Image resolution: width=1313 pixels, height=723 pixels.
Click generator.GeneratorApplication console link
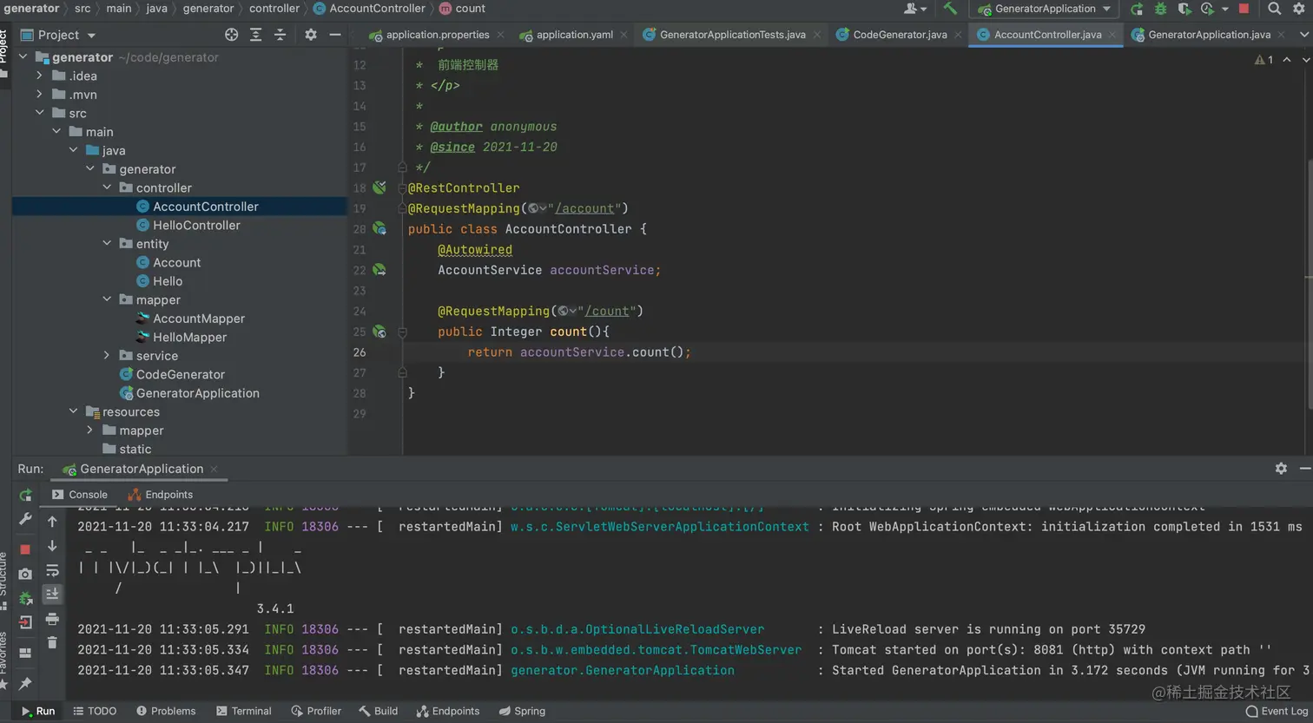point(623,670)
